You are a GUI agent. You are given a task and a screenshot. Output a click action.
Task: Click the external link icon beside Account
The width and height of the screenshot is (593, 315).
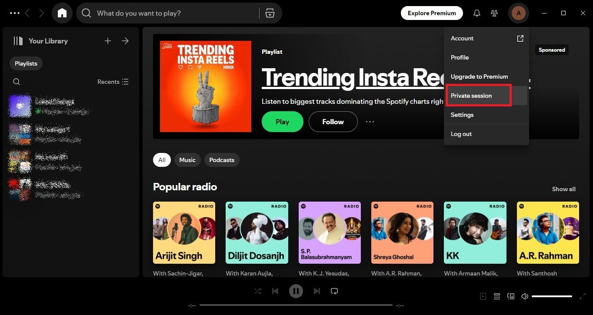coord(520,38)
